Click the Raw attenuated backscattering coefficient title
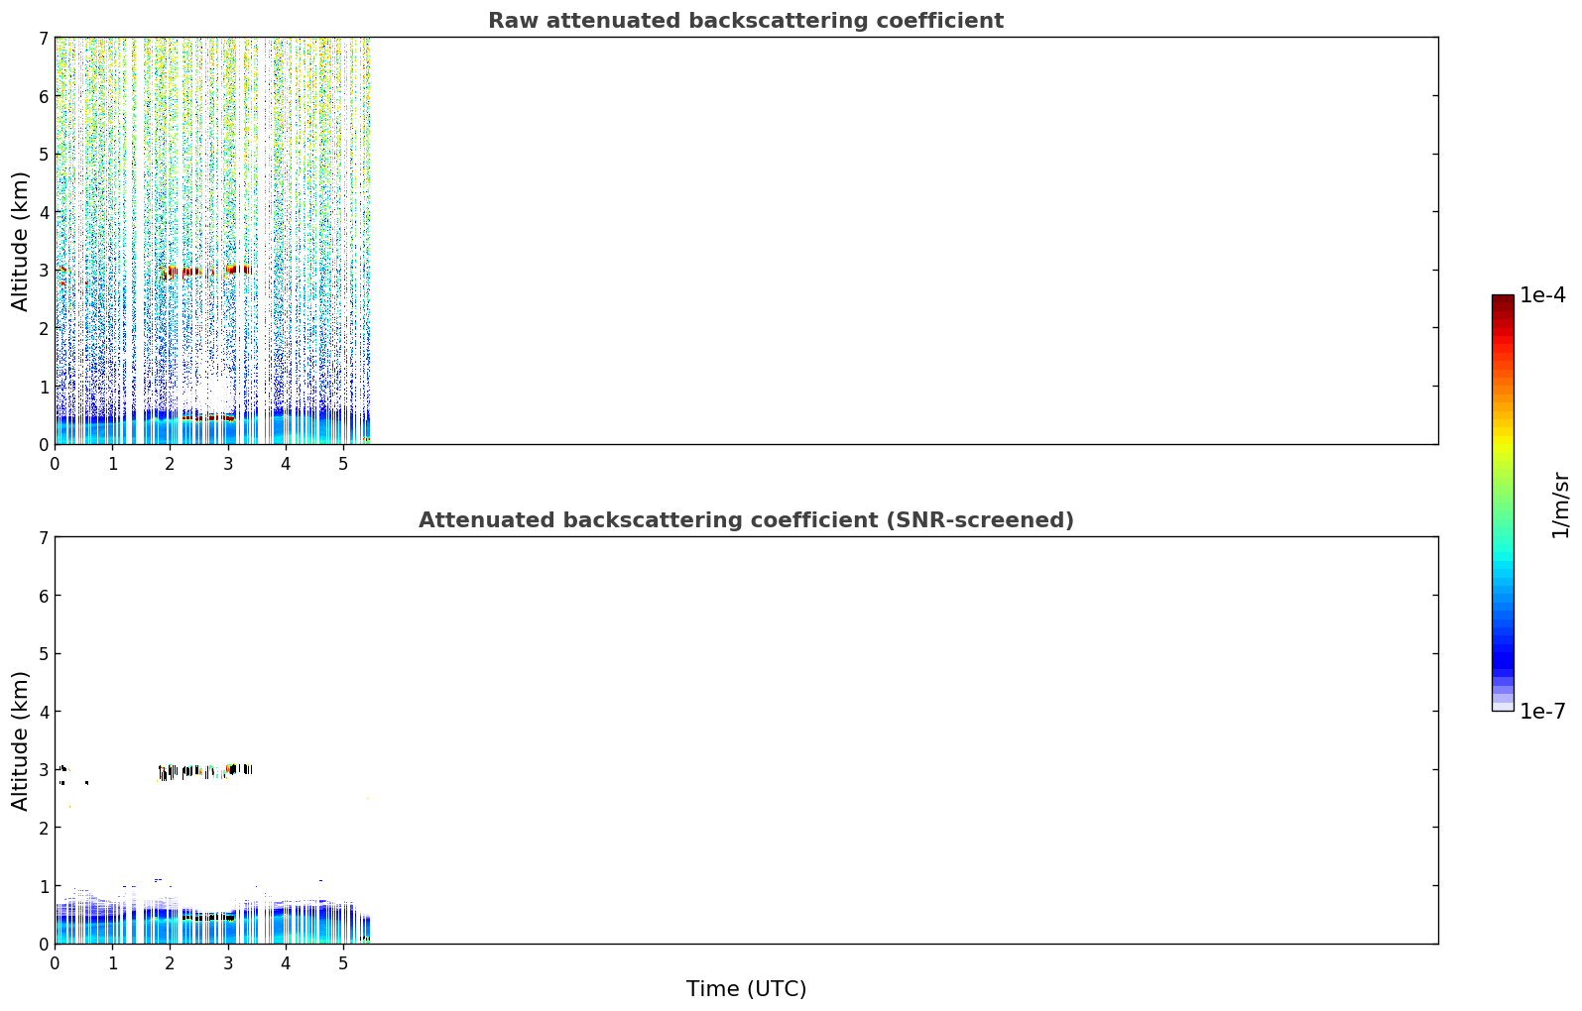This screenshot has height=1011, width=1582. coord(746,21)
